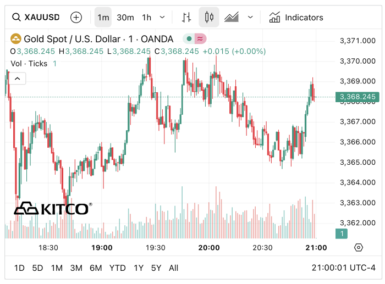This screenshot has height=284, width=385.
Task: Click the current price label 3,368.245
Action: [358, 97]
